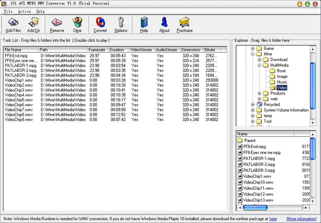
Task: Select PATLABOR-1.mpg in the task list
Action: pos(21,65)
